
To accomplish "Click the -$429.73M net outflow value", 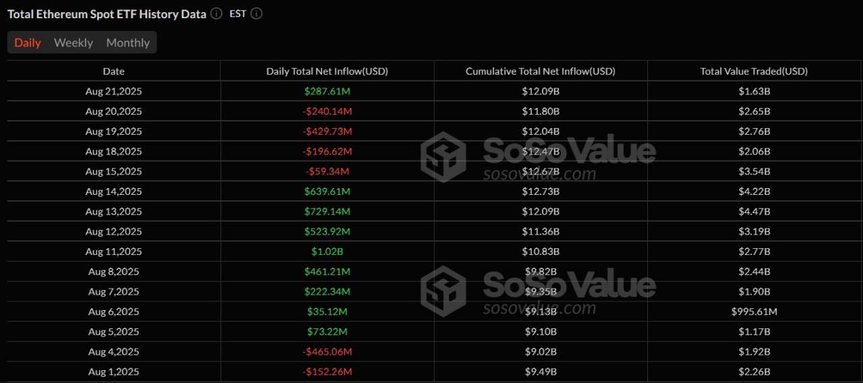I will [327, 131].
